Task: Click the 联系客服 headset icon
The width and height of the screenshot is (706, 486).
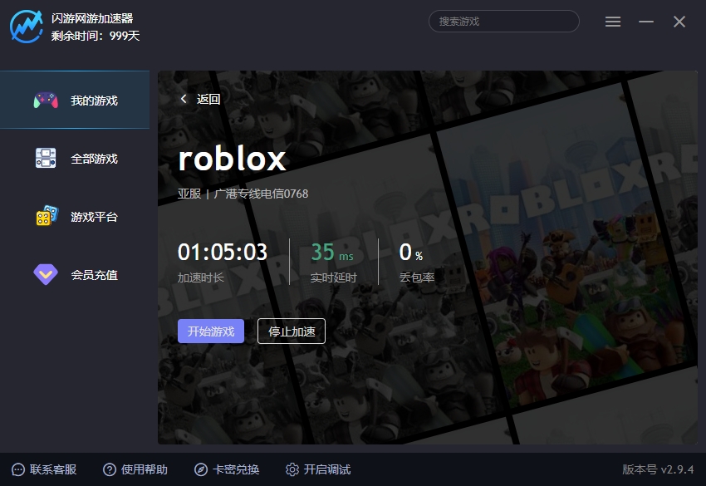Action: [x=20, y=469]
